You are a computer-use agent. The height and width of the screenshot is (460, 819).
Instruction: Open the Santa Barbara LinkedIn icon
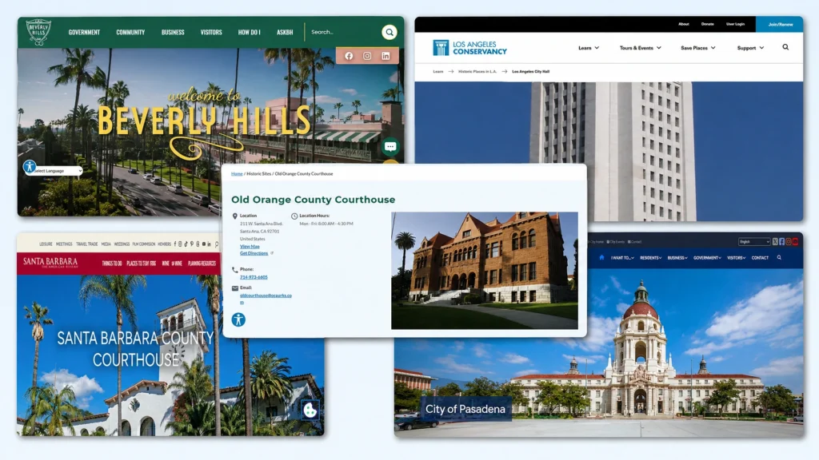[209, 244]
